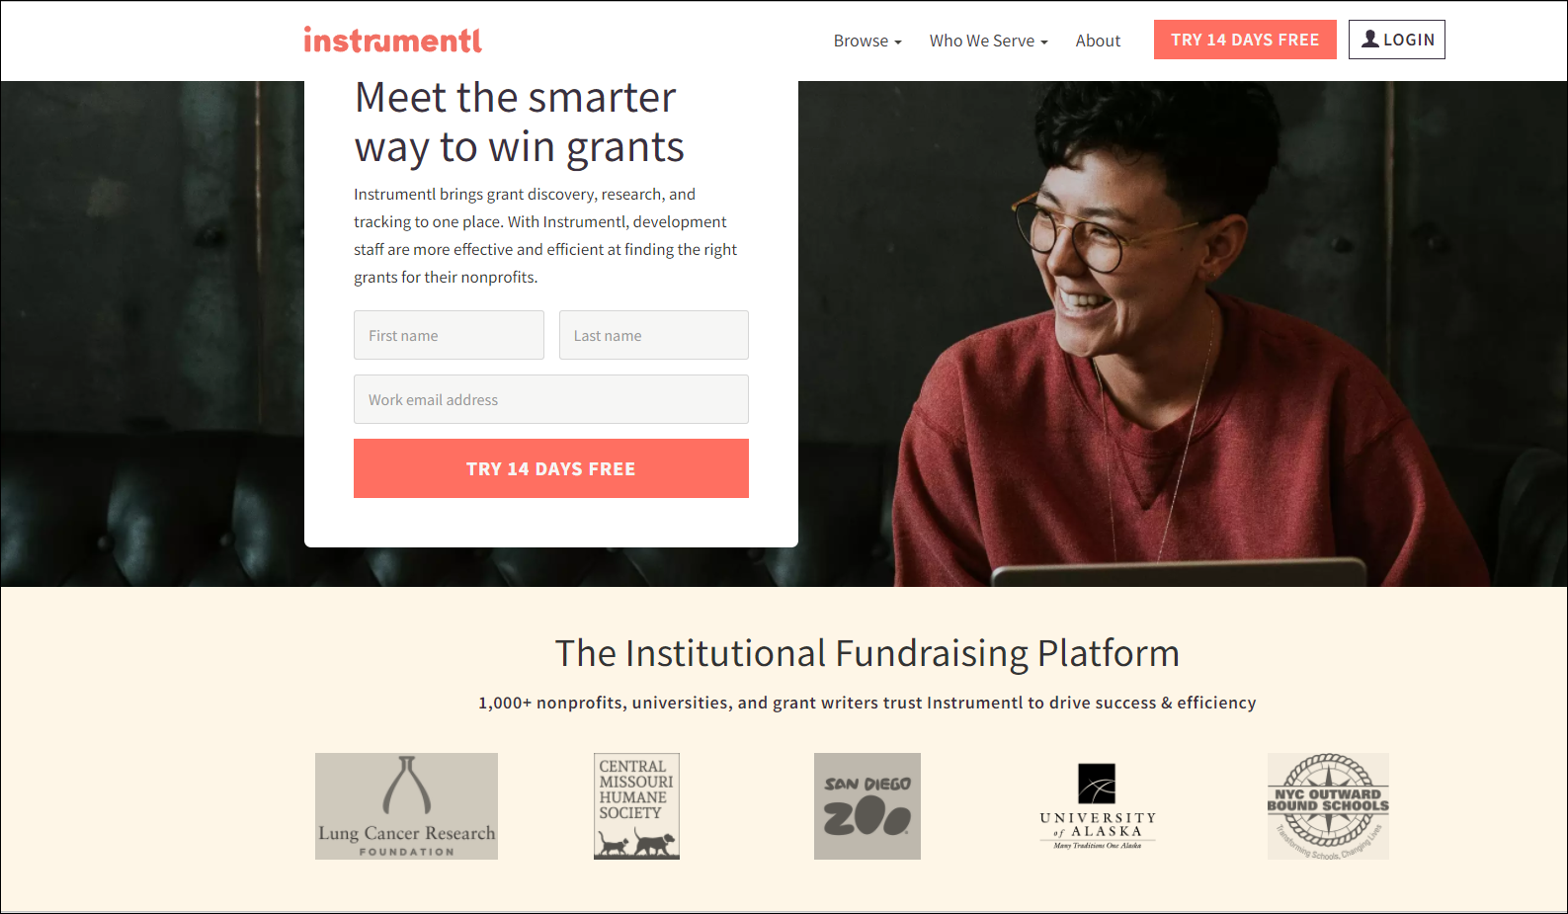1568x914 pixels.
Task: Click the Institutional Fundraising Platform heading
Action: point(867,653)
